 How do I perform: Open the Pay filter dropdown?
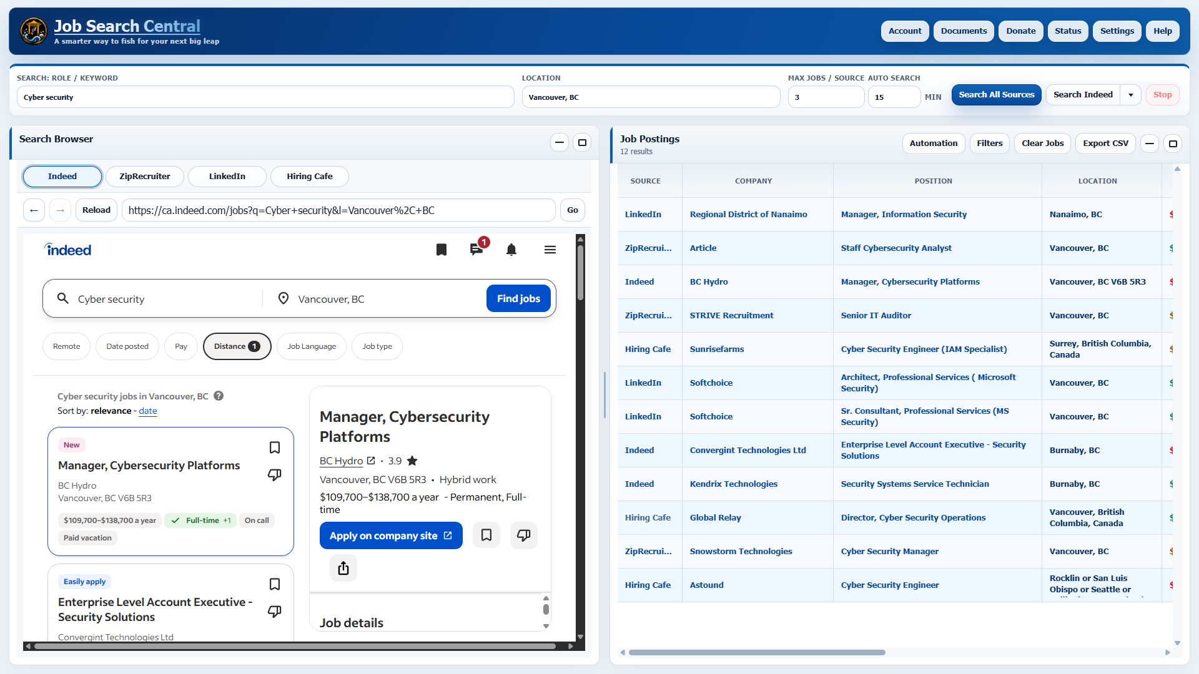click(x=181, y=346)
